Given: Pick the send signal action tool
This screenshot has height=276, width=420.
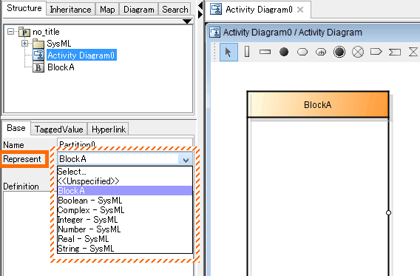Looking at the screenshot, I should [376, 52].
